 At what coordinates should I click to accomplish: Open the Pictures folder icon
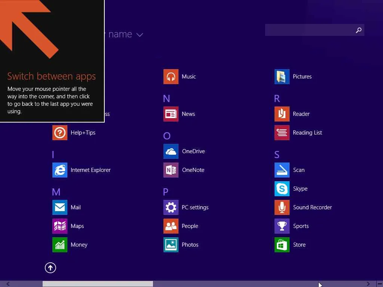tap(282, 77)
